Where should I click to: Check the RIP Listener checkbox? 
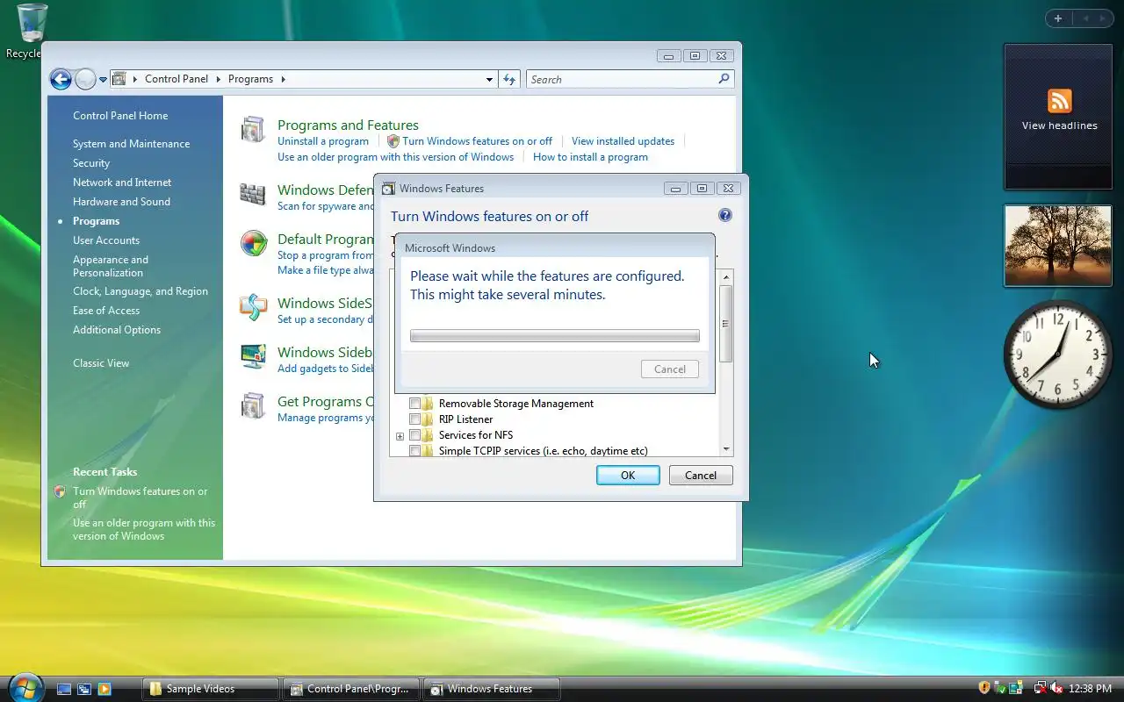(414, 419)
